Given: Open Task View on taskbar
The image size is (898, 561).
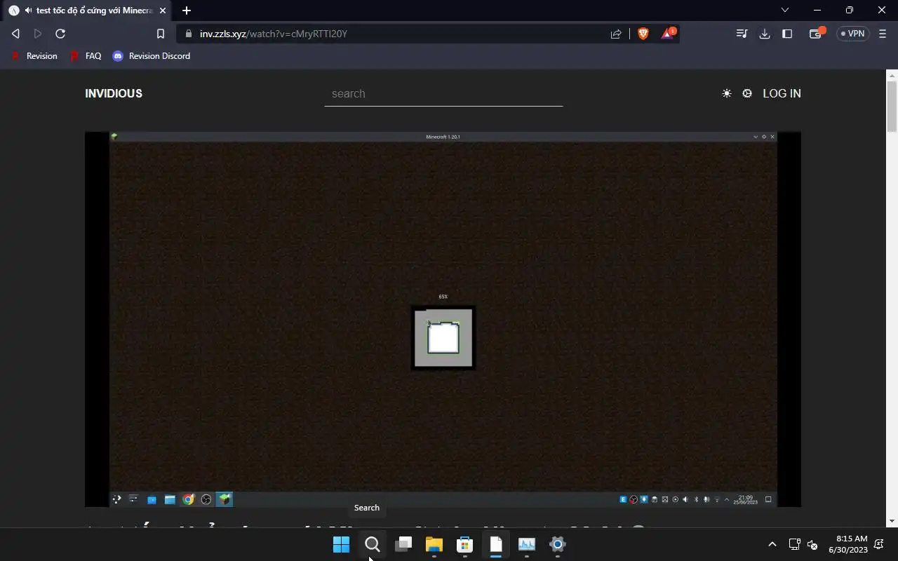Looking at the screenshot, I should (403, 544).
